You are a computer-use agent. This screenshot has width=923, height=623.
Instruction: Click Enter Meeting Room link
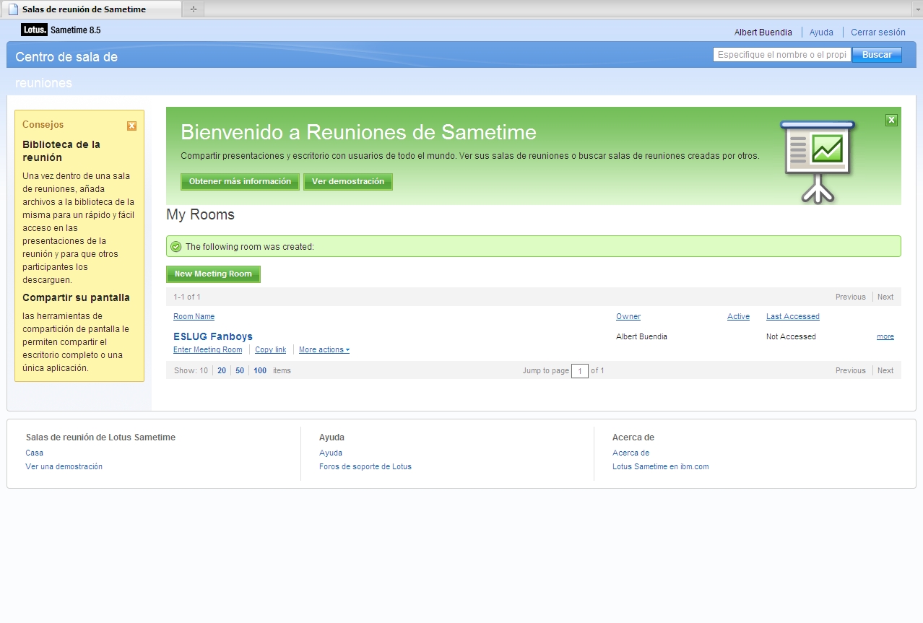pos(208,350)
